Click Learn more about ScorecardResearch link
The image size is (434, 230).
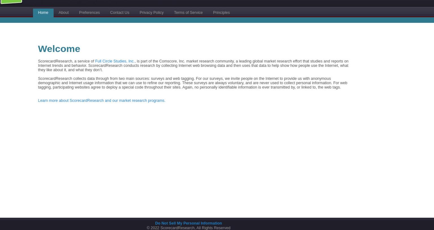[102, 101]
